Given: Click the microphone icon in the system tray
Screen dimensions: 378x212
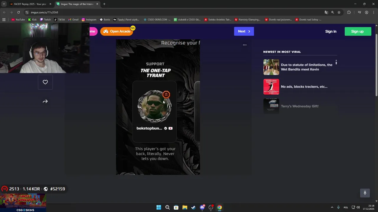Looking at the screenshot, I should [338, 207].
